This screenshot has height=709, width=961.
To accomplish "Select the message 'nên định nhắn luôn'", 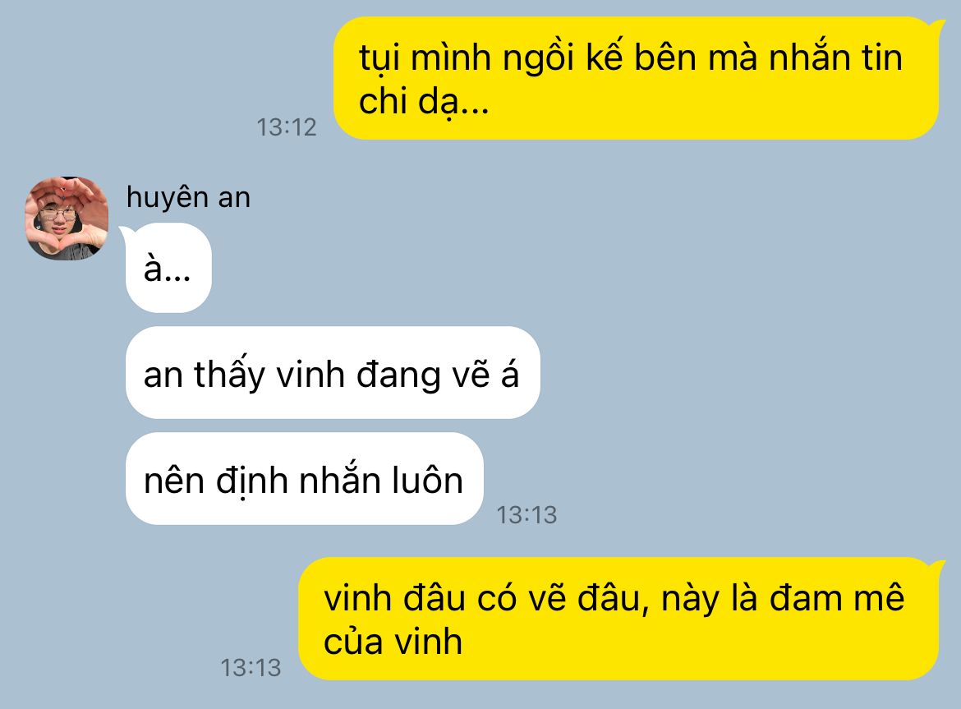I will [x=305, y=479].
